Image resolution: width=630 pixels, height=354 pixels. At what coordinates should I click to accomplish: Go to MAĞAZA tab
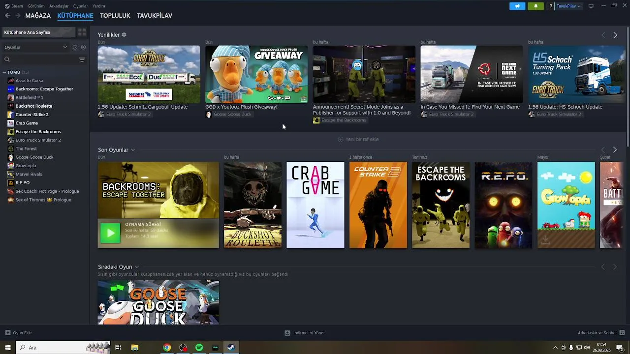pos(38,16)
